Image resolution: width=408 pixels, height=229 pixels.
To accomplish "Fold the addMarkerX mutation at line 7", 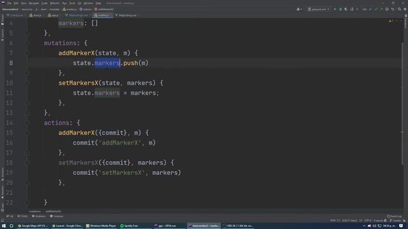I will click(x=27, y=53).
